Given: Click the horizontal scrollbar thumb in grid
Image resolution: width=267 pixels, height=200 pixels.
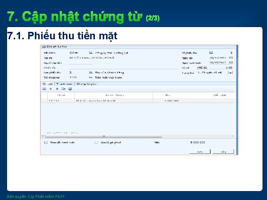Looking at the screenshot, I should point(103,136).
